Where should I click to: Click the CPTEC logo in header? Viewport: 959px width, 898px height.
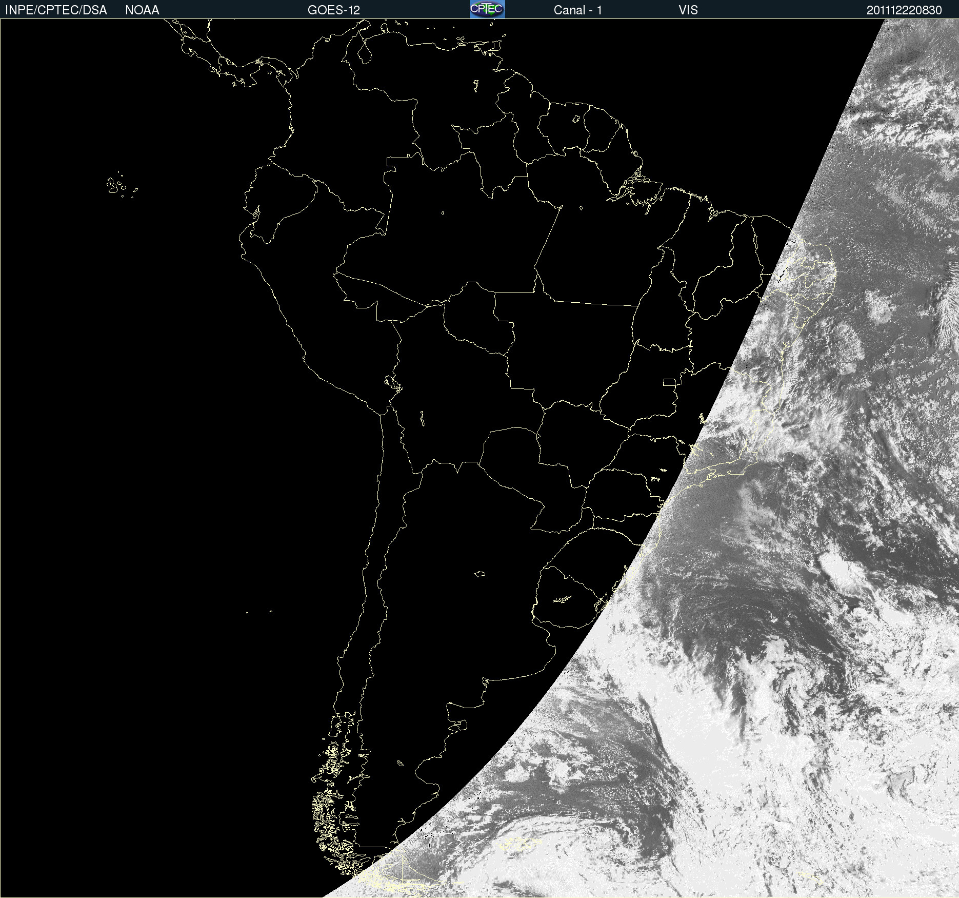tap(487, 9)
